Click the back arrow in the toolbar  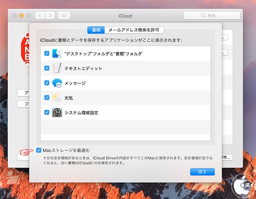pos(40,16)
